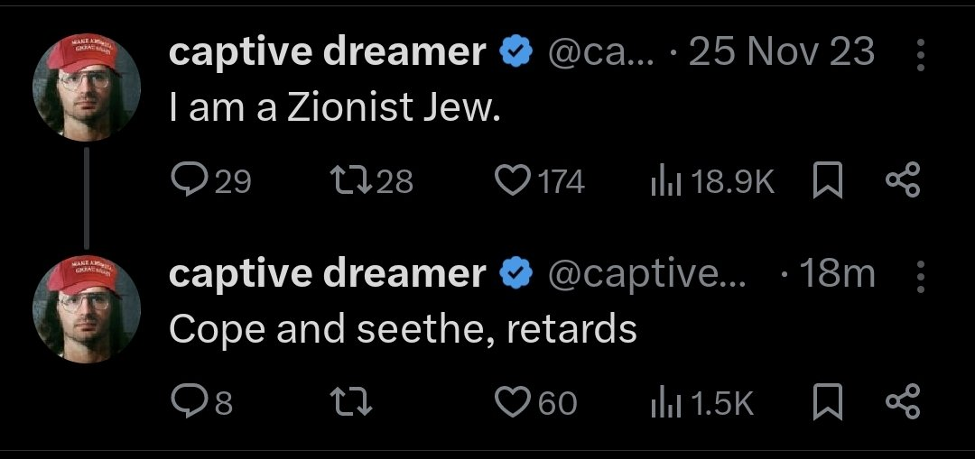Open the first tweet's profile picture
The width and height of the screenshot is (975, 459).
point(87,88)
